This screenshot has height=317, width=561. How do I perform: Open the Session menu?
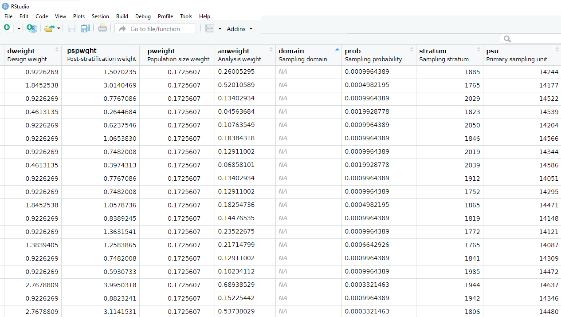100,16
